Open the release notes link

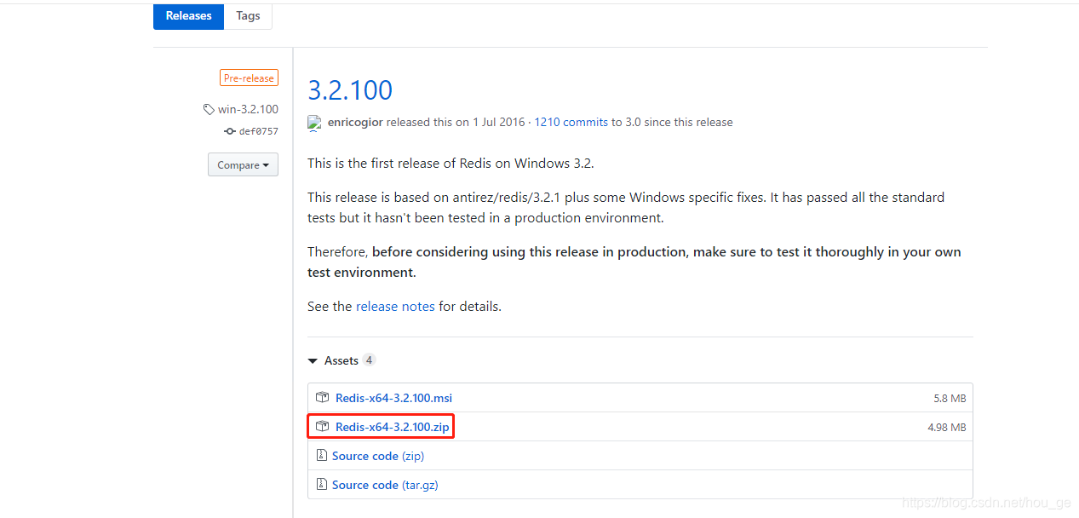(x=395, y=307)
